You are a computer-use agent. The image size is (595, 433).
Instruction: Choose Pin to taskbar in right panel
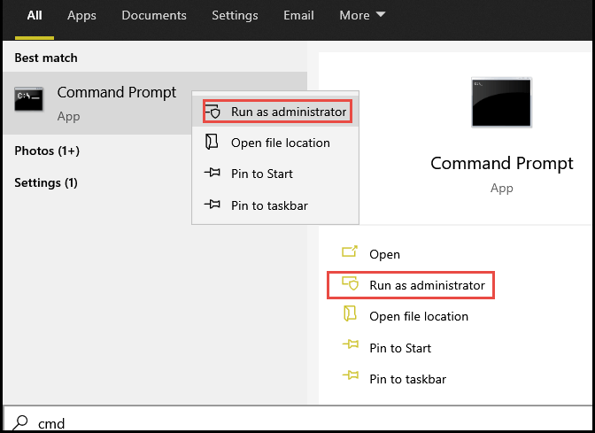point(407,379)
